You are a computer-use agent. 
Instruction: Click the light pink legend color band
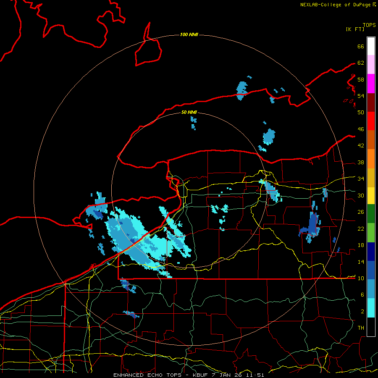point(371,65)
